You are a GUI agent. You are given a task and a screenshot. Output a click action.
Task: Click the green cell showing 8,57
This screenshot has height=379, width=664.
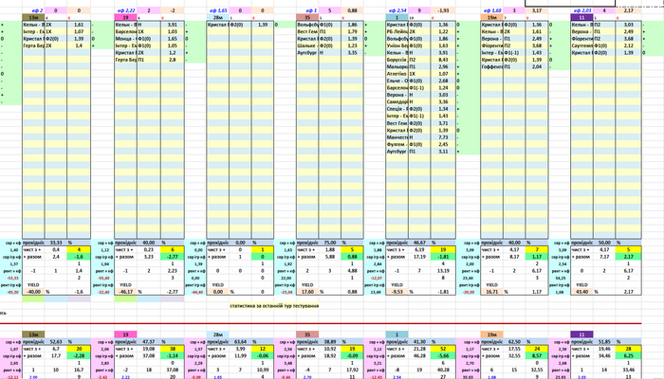tap(537, 355)
